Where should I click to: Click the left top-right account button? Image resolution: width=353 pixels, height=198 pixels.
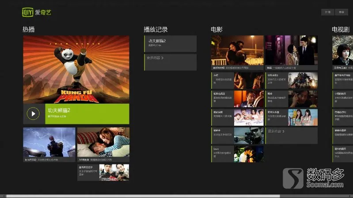(x=328, y=12)
